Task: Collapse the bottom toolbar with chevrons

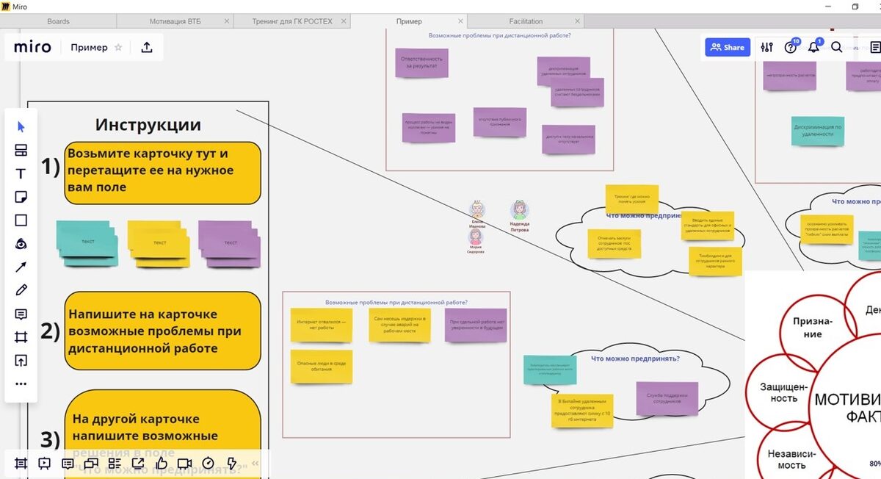Action: pos(255,464)
